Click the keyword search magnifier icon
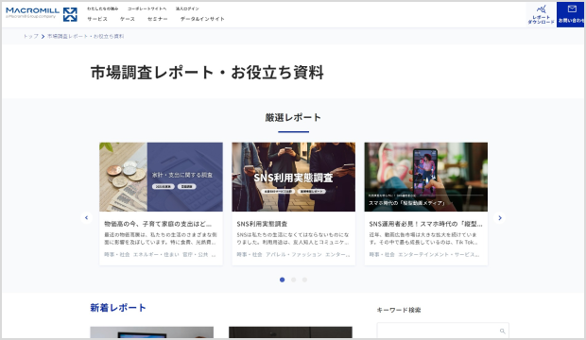 [502, 331]
